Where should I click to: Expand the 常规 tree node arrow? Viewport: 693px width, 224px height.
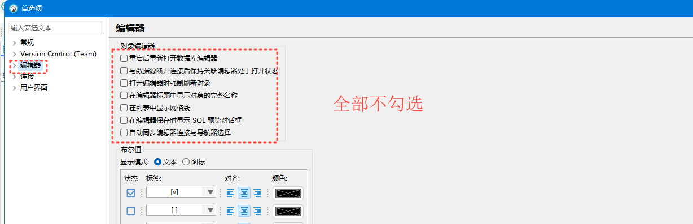coord(15,43)
